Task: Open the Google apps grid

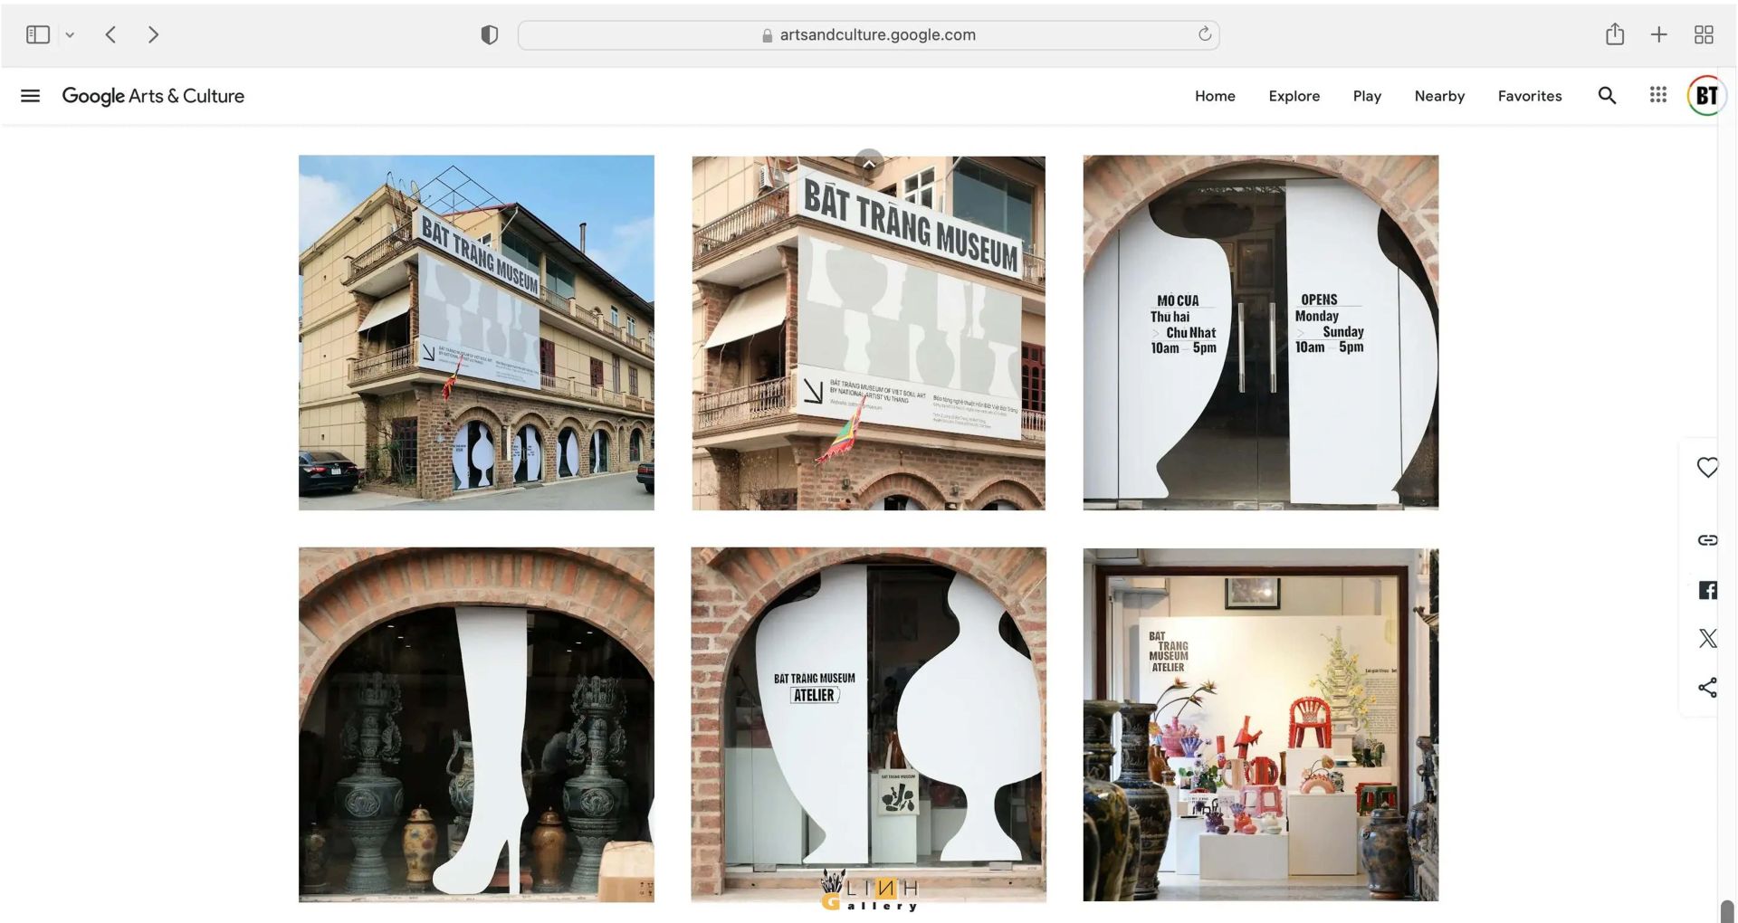Action: 1658,95
